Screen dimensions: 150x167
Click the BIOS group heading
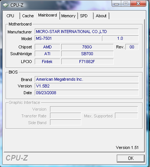(13, 72)
